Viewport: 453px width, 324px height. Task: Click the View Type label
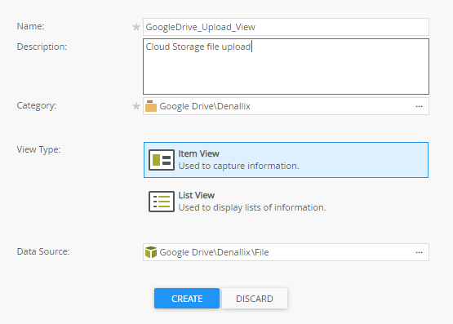tap(38, 149)
